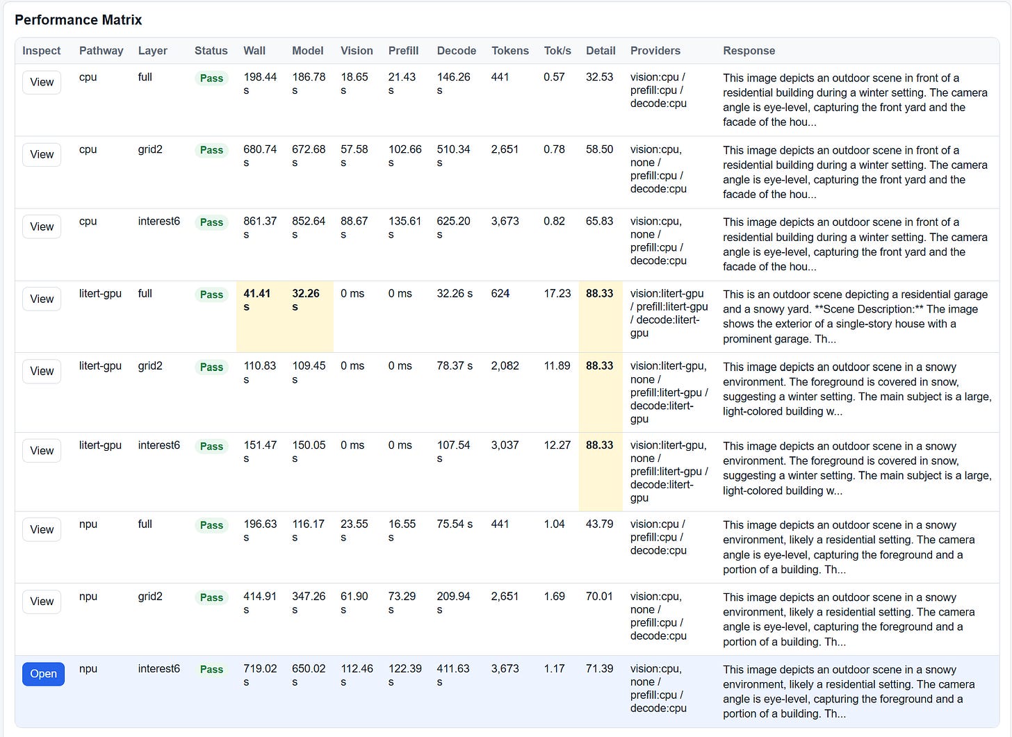
Task: Click detail score 32.53
Action: click(x=599, y=77)
